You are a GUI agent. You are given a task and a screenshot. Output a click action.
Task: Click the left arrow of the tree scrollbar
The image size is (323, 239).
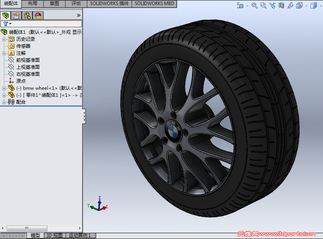pos(2,228)
